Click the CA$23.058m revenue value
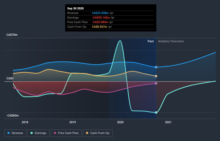Image resolution: width=220 pixels, height=141 pixels. pyautogui.click(x=100, y=13)
